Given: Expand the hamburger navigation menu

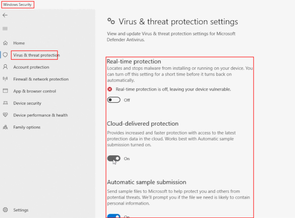Looking at the screenshot, I should pyautogui.click(x=5, y=29).
